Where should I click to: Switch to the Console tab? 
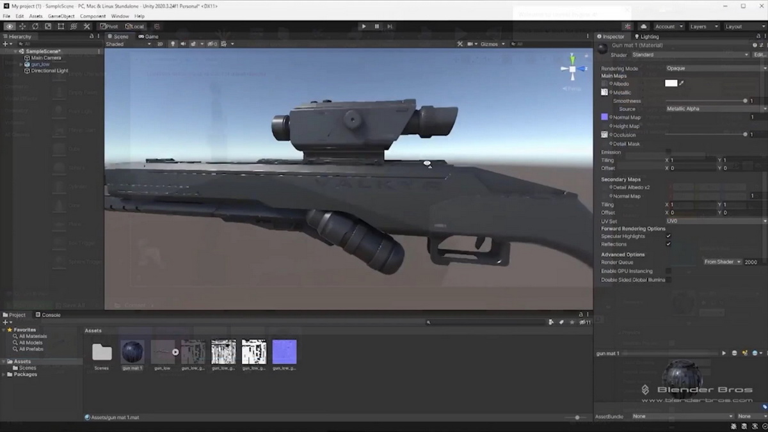click(48, 315)
